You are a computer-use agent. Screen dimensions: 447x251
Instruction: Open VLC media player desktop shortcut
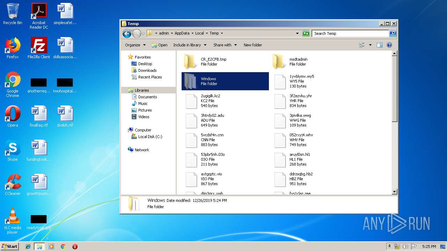tap(13, 221)
